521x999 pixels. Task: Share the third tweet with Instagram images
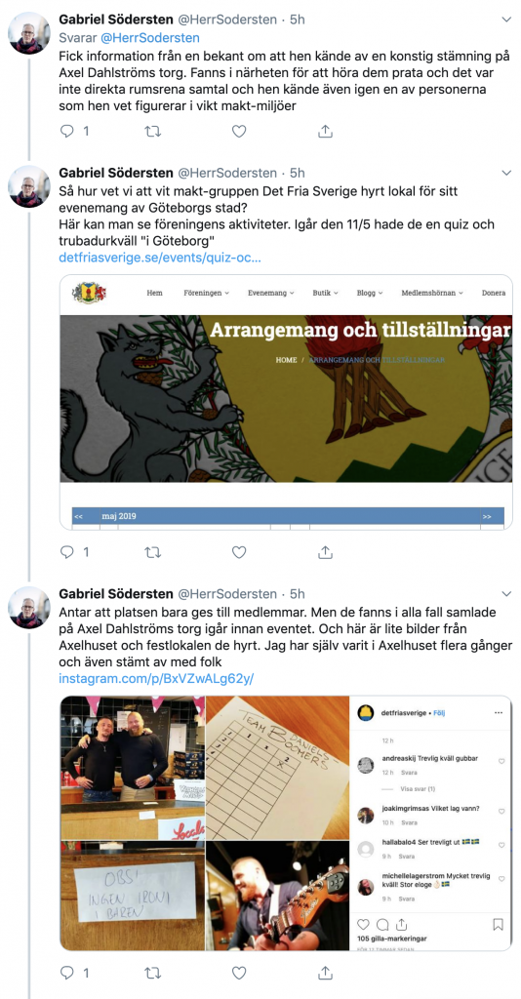tap(325, 973)
